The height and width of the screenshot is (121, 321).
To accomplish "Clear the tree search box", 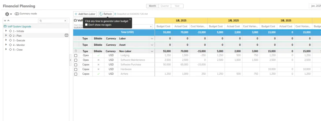I will pyautogui.click(x=65, y=21).
